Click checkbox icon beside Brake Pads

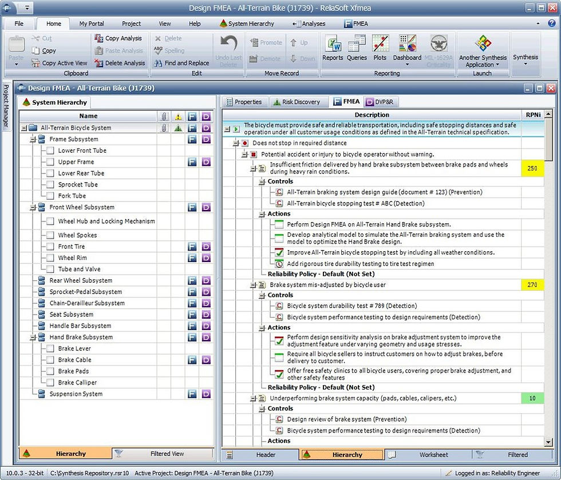pos(50,371)
